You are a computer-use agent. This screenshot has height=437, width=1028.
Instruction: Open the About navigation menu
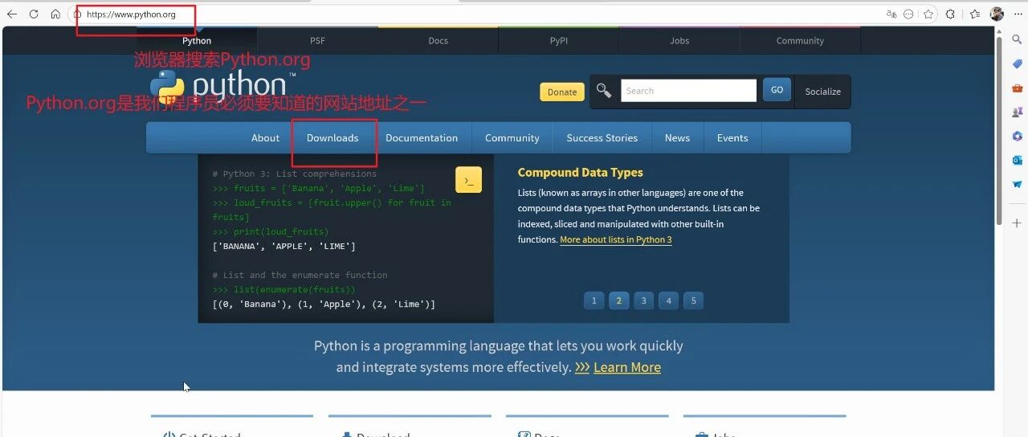265,137
